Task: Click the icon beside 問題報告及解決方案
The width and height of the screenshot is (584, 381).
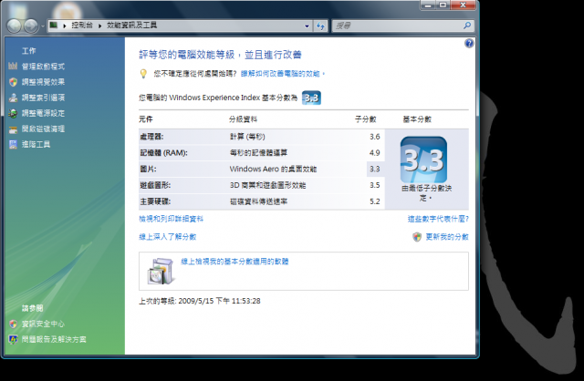Action: click(x=13, y=340)
